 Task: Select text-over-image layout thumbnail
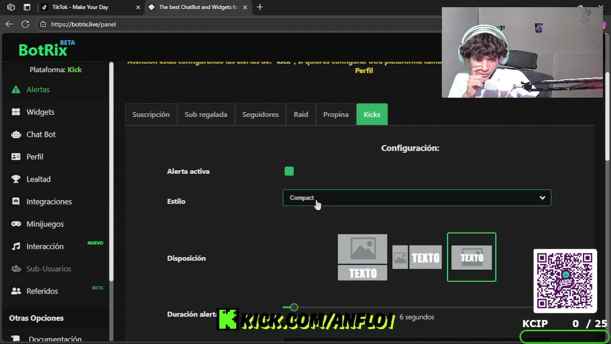click(472, 257)
